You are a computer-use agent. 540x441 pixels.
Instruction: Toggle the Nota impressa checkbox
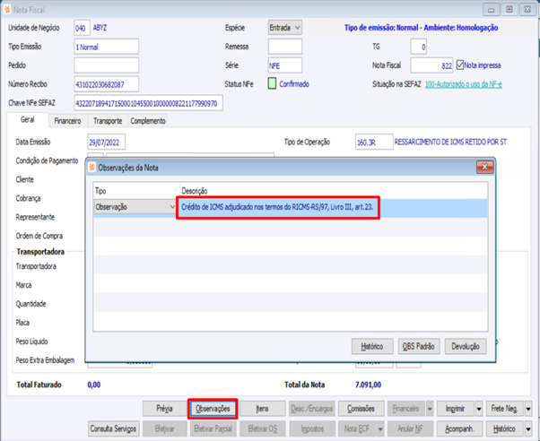(x=460, y=65)
